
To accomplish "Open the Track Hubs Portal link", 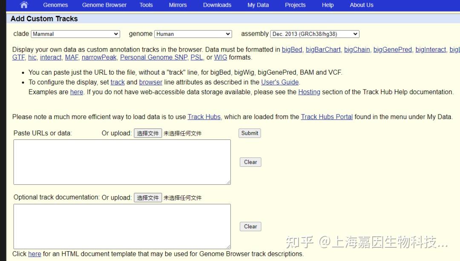I will click(x=326, y=116).
